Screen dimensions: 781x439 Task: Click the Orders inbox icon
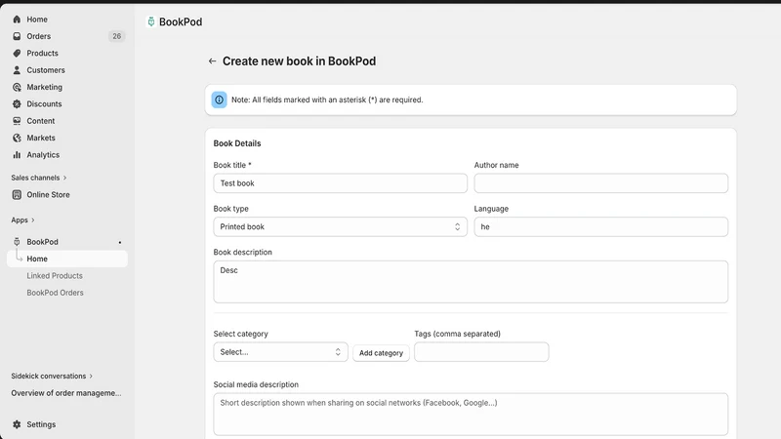pos(17,36)
